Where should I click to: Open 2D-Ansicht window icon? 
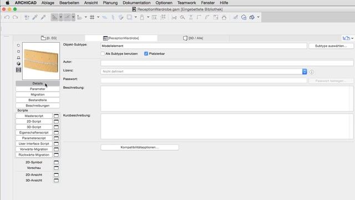56,175
